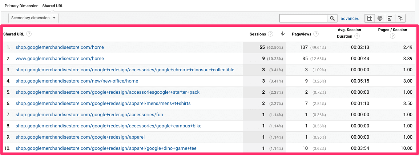The height and width of the screenshot is (156, 419).
Task: Open help for Shared URL column
Action: coord(29,34)
